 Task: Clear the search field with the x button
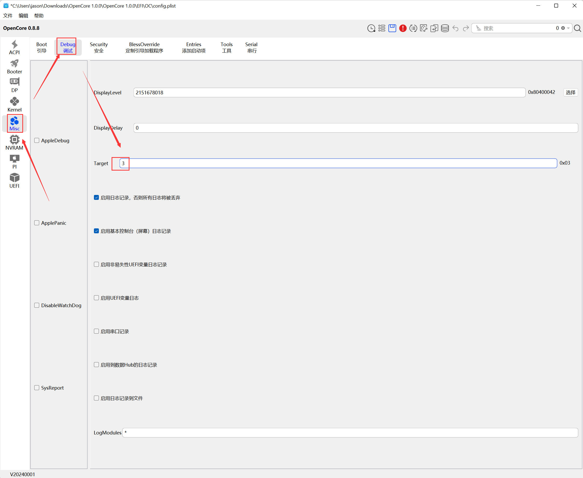(563, 28)
